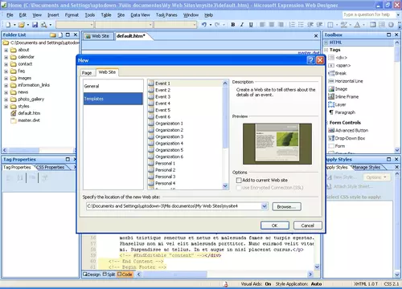The width and height of the screenshot is (402, 289).
Task: Open the Options dropdown in Apply Styles
Action: (x=376, y=177)
